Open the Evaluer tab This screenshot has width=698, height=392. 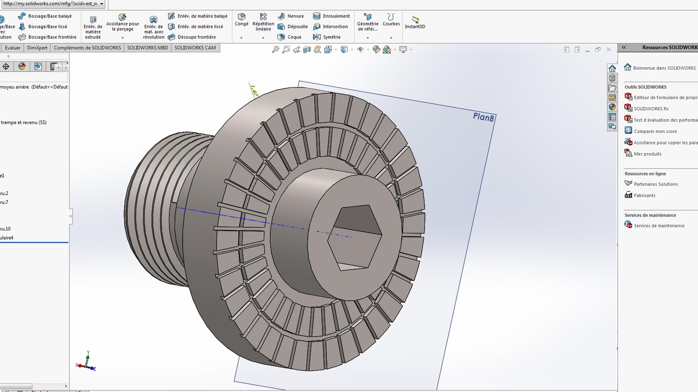[13, 48]
